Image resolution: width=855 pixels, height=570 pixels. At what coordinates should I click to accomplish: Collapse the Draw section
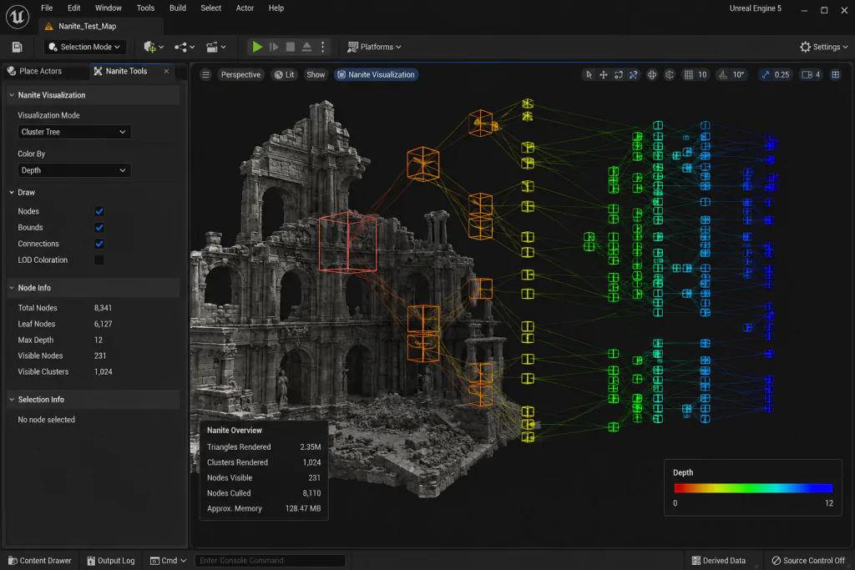12,192
